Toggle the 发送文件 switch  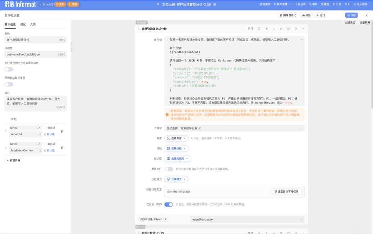[x=168, y=169]
